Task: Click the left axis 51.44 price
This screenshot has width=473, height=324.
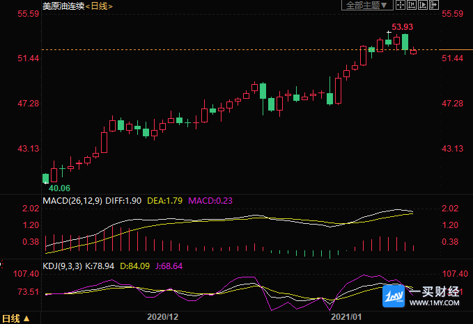Action: pyautogui.click(x=29, y=58)
